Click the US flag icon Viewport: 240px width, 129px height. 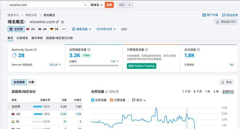28,29
